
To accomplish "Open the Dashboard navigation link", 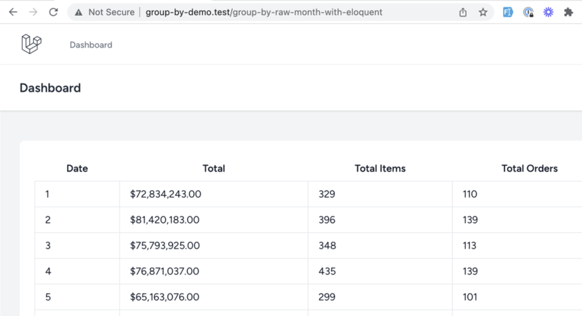I will pyautogui.click(x=91, y=45).
